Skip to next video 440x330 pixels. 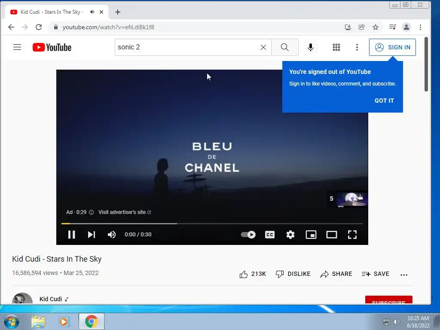[x=92, y=235]
